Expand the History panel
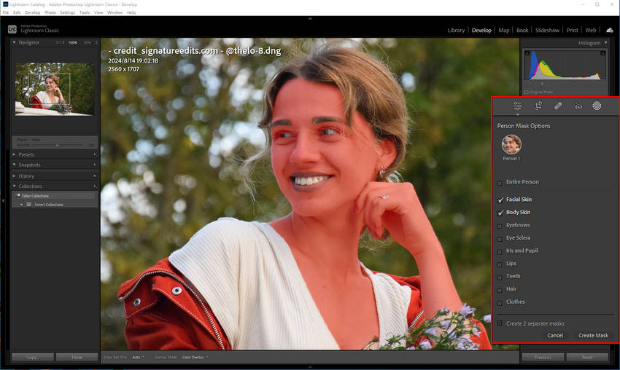Image resolution: width=620 pixels, height=370 pixels. point(15,176)
